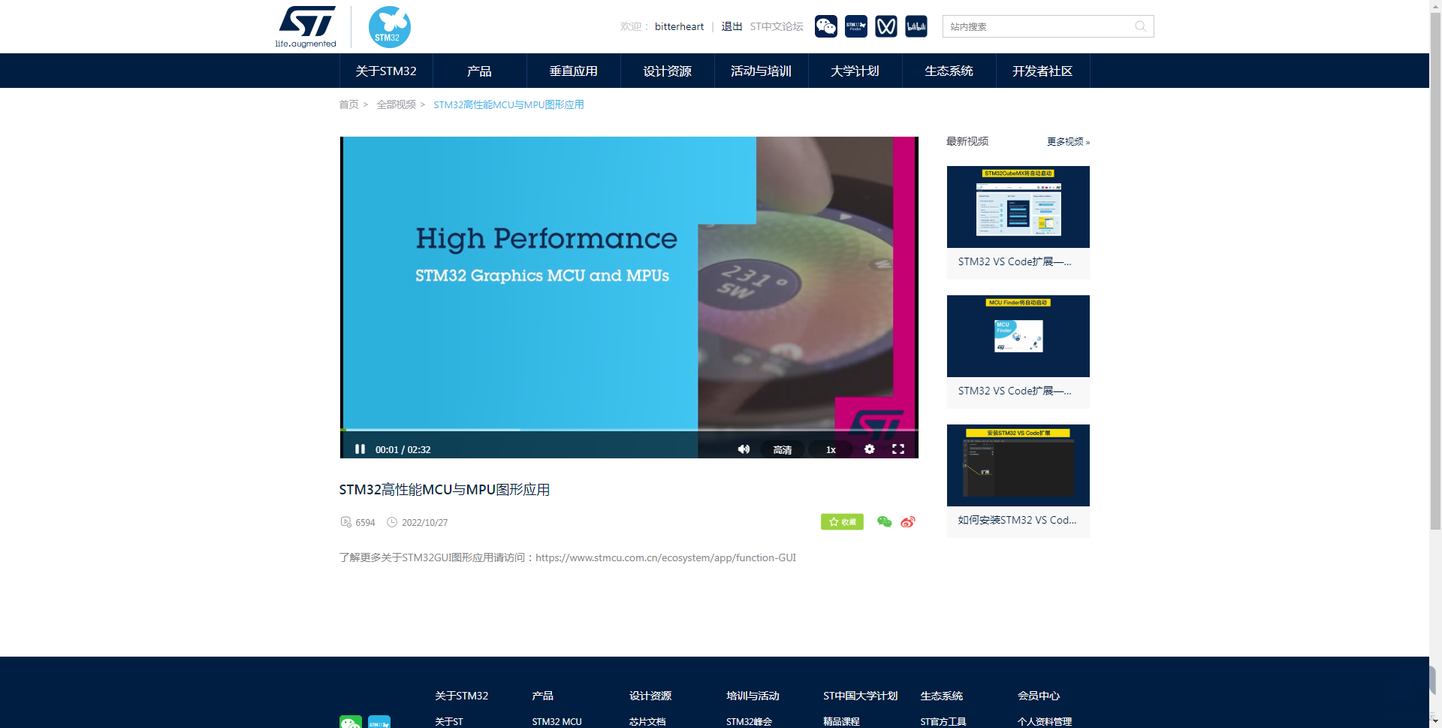Open the 开发者社区 navigation menu
1442x728 pixels.
tap(1043, 71)
